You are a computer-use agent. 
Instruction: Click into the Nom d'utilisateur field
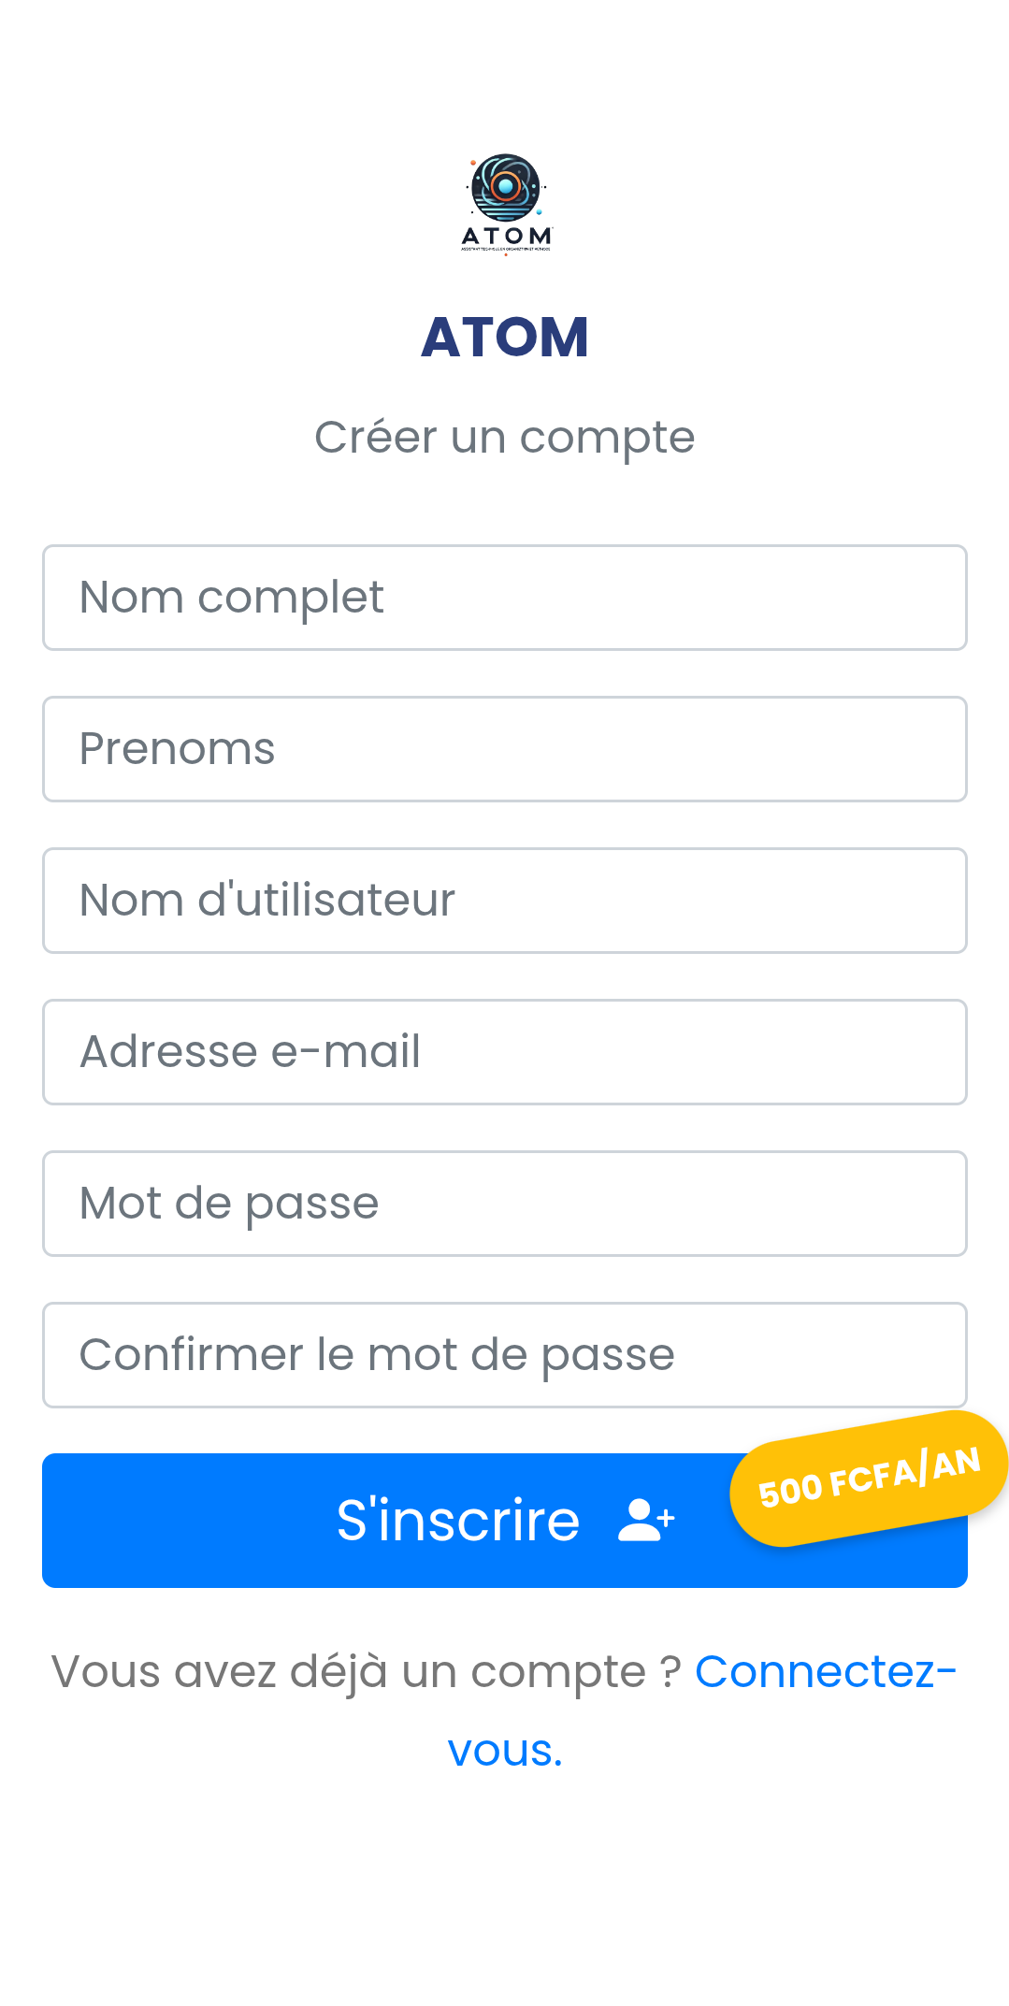pyautogui.click(x=505, y=901)
